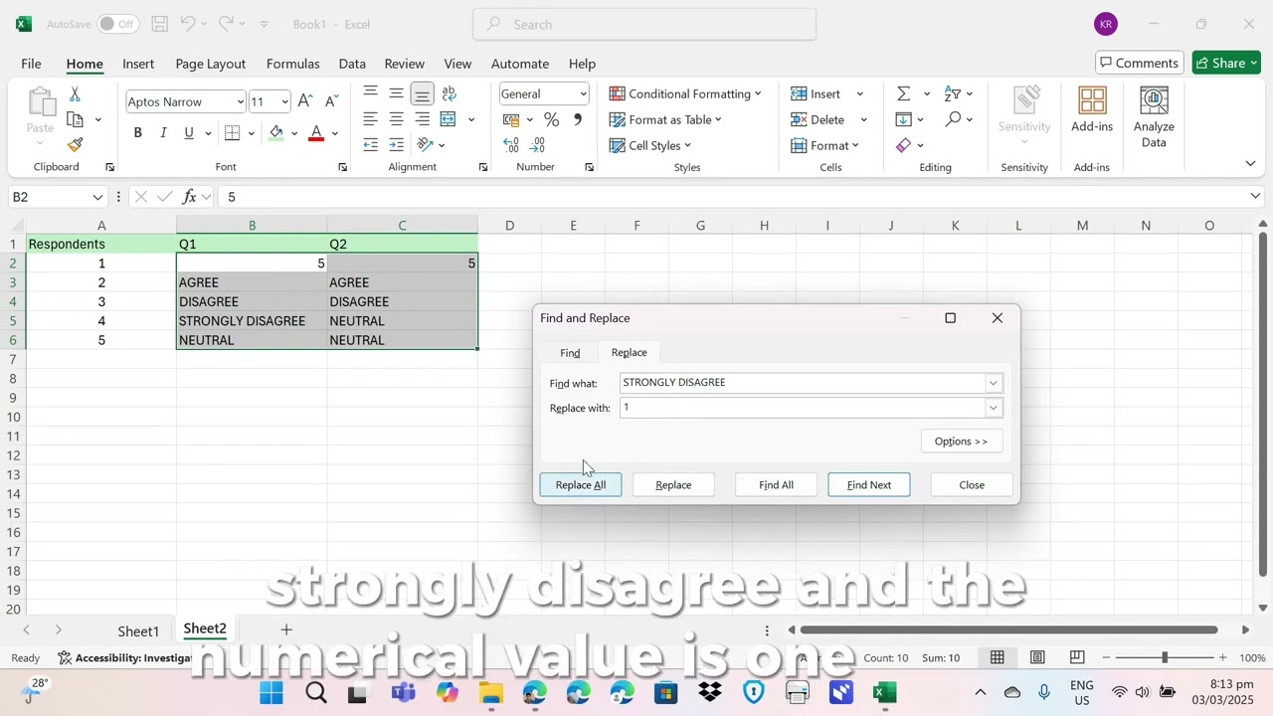Click the red font color swatch
Image resolution: width=1273 pixels, height=716 pixels.
(x=316, y=133)
